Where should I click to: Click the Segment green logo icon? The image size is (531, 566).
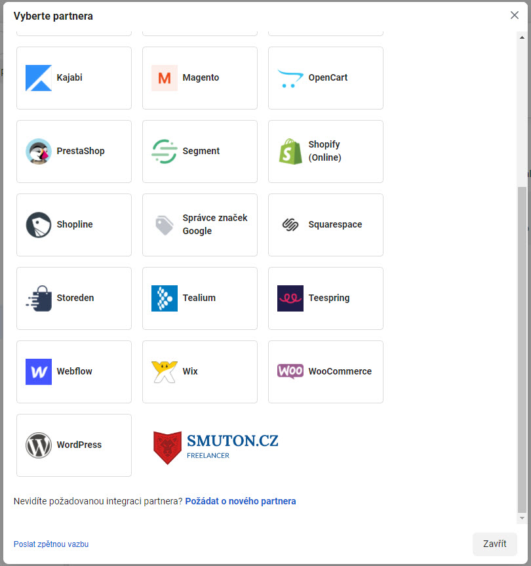pyautogui.click(x=165, y=152)
